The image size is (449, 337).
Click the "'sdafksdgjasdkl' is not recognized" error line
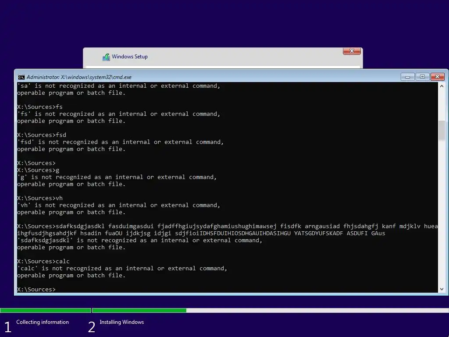pos(140,240)
